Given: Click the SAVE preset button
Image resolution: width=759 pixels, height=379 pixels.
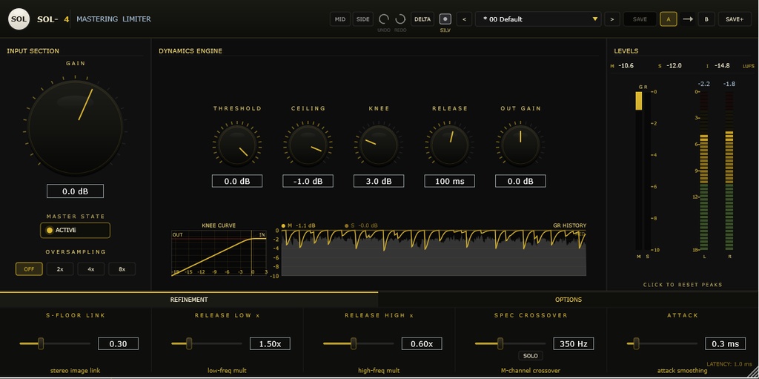Looking at the screenshot, I should click(x=640, y=19).
